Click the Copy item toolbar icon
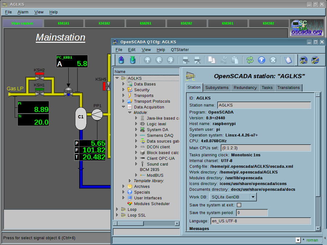The height and width of the screenshot is (245, 327). pyautogui.click(x=212, y=60)
